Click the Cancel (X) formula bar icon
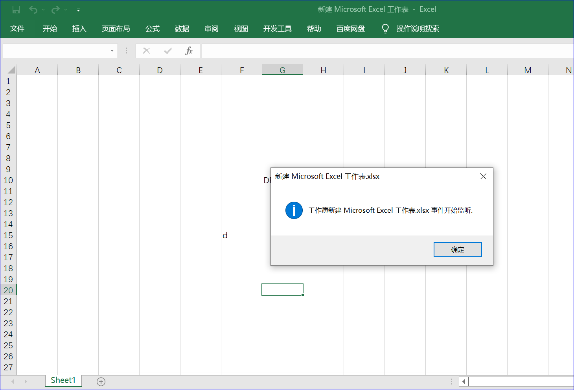574x390 pixels. (x=147, y=51)
